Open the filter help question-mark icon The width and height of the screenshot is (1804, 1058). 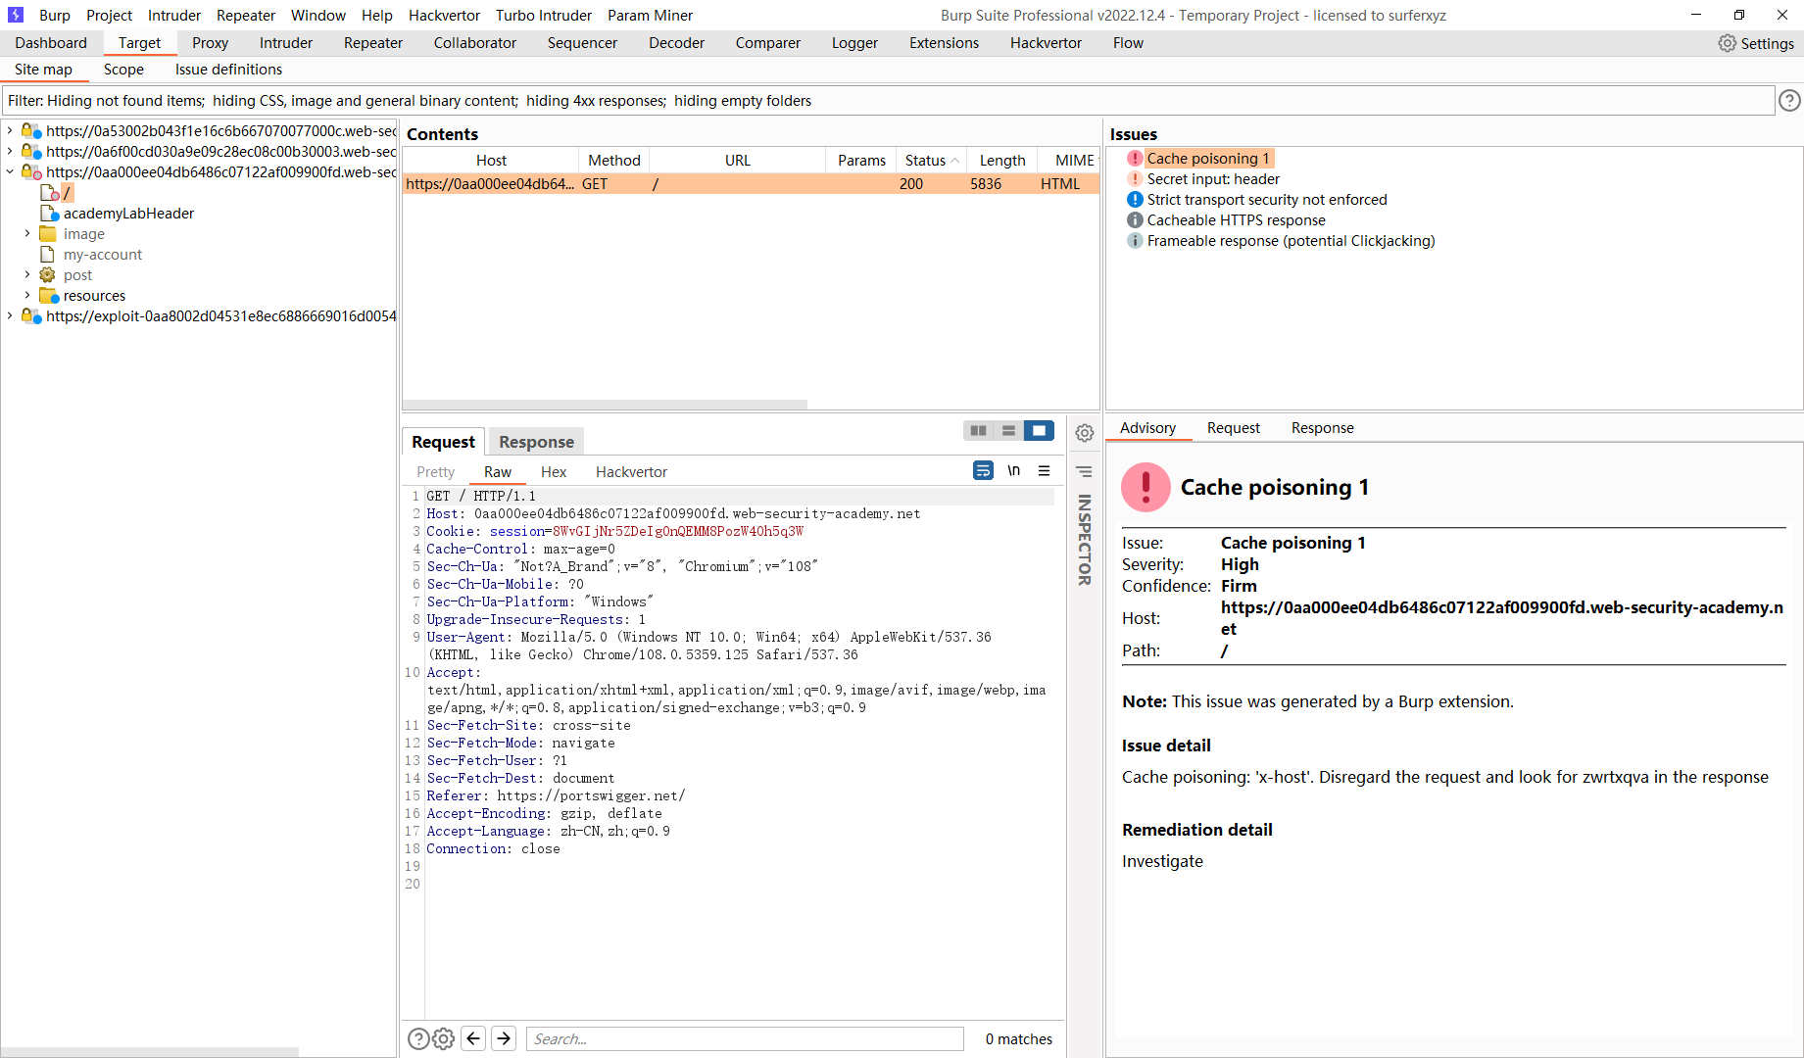click(1789, 100)
